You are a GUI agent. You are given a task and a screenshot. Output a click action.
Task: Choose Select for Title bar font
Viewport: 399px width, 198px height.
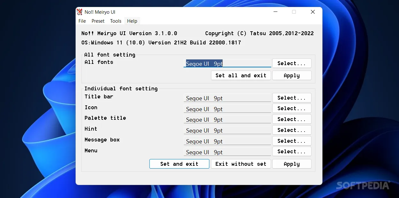click(x=291, y=98)
